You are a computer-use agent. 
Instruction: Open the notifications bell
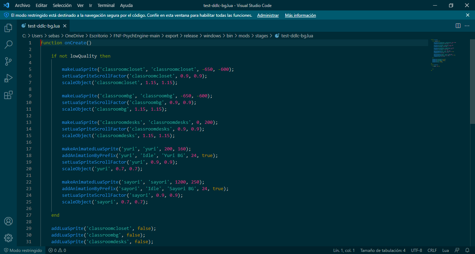coord(468,250)
